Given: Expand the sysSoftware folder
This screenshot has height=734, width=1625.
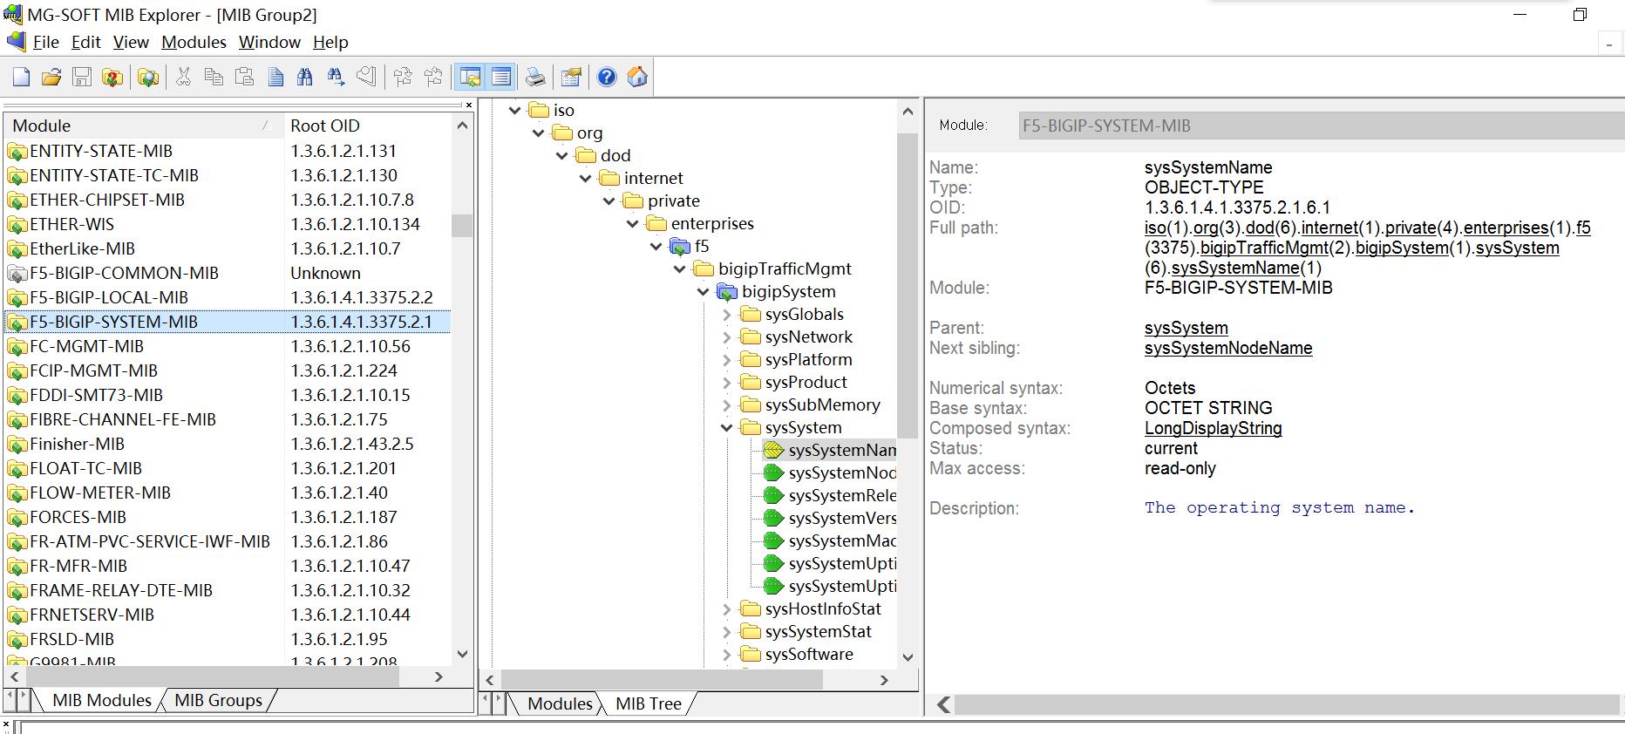Looking at the screenshot, I should [726, 654].
